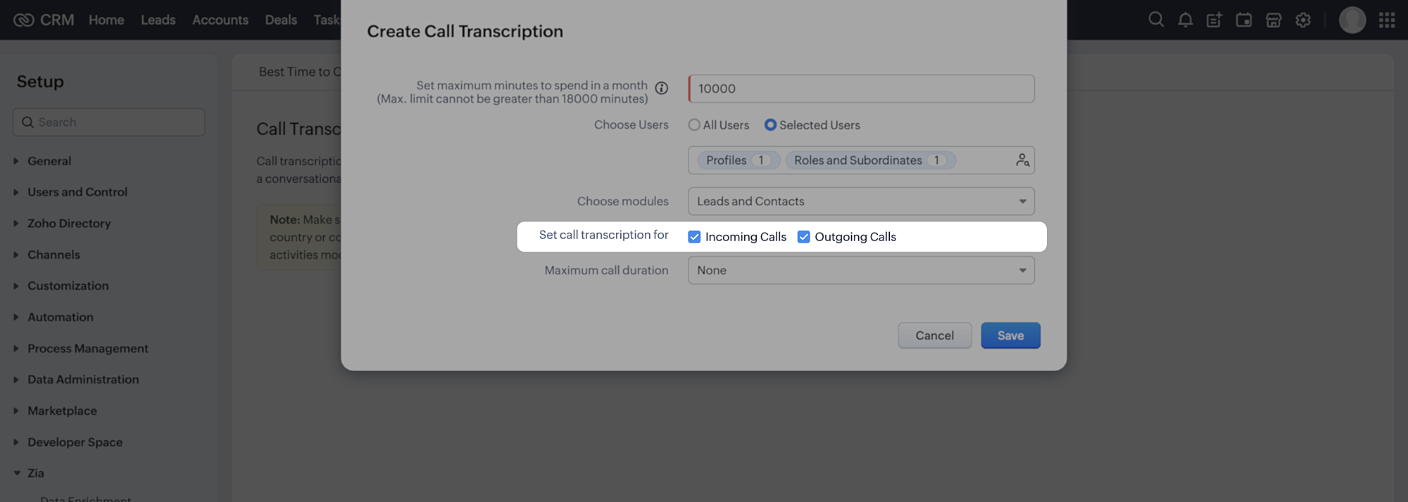1408x502 pixels.
Task: Open the notifications bell
Action: (x=1186, y=20)
